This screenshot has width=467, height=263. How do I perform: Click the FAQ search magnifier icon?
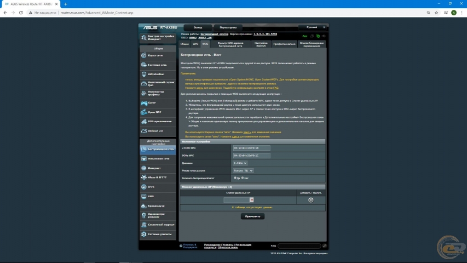click(x=324, y=246)
